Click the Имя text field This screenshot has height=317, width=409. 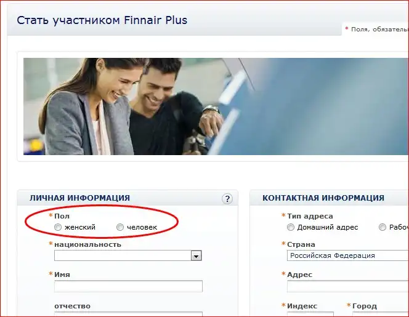pyautogui.click(x=128, y=286)
